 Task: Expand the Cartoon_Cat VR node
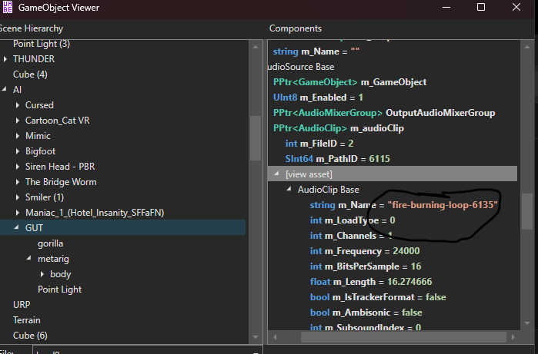[x=18, y=121]
